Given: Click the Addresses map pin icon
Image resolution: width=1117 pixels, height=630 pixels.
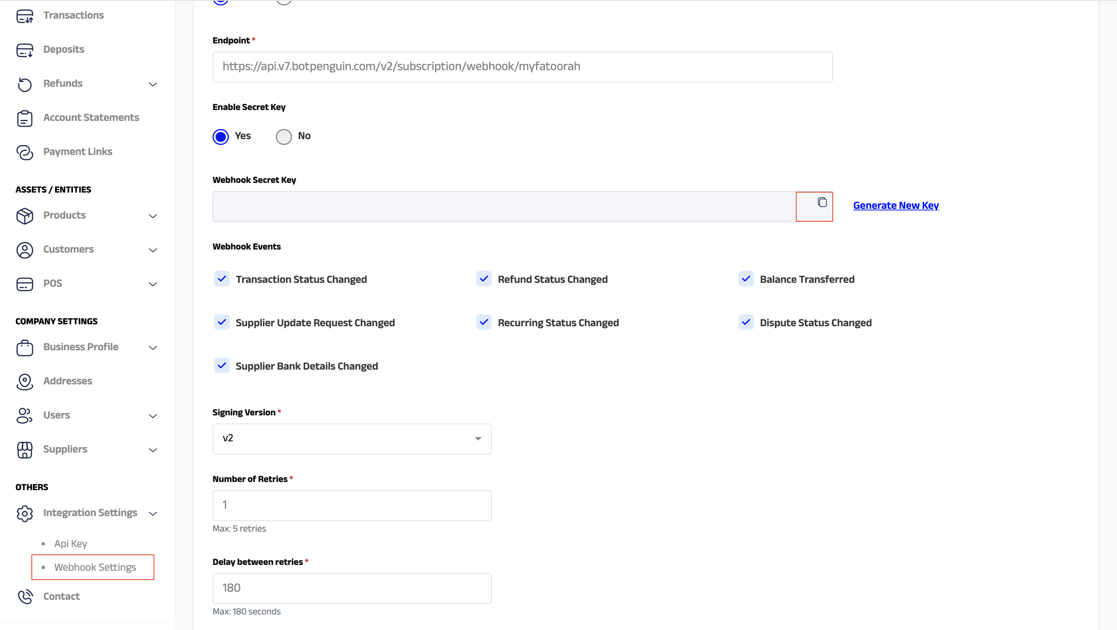Looking at the screenshot, I should click(x=25, y=381).
